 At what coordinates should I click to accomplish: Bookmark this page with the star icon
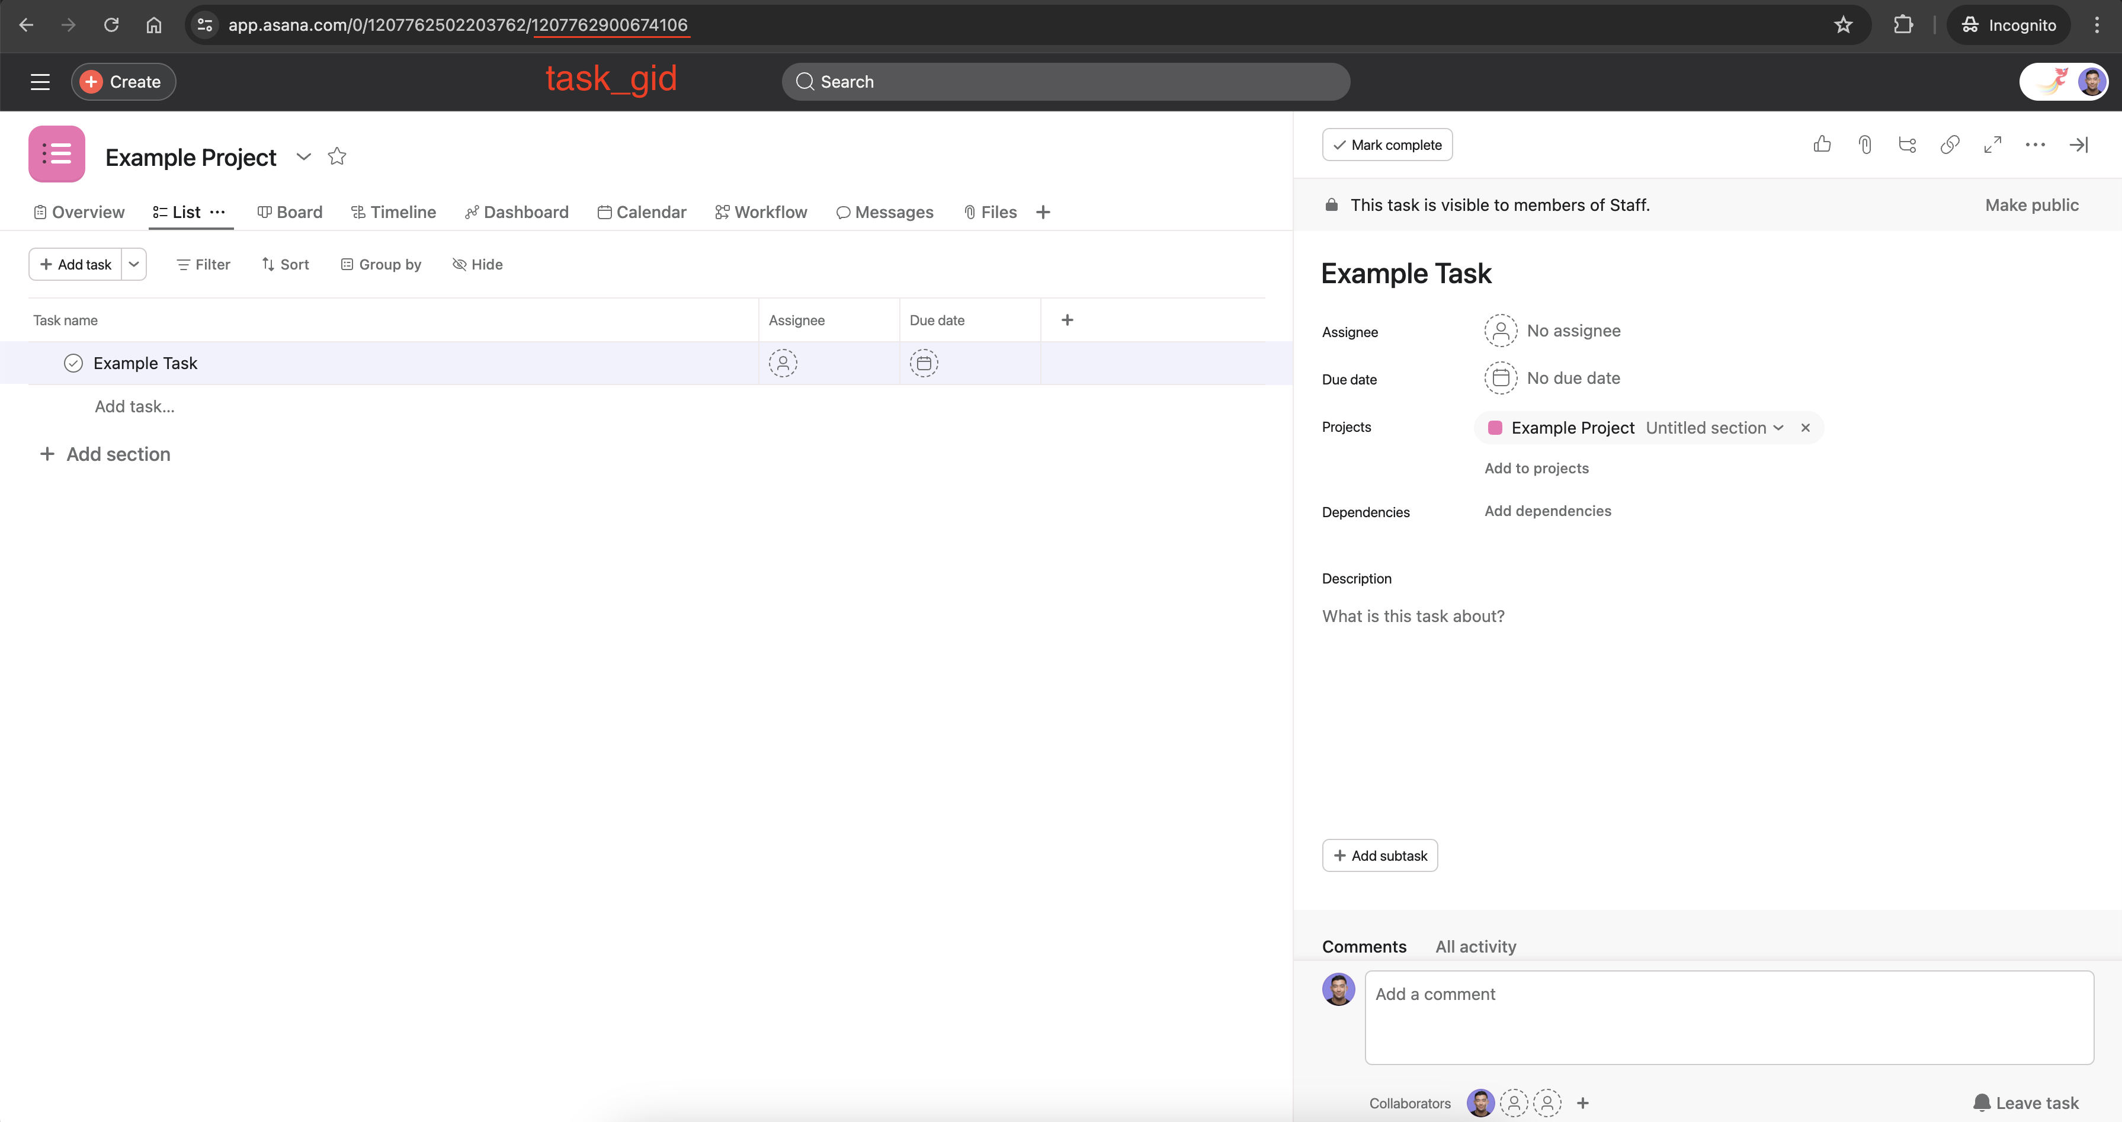tap(1844, 25)
